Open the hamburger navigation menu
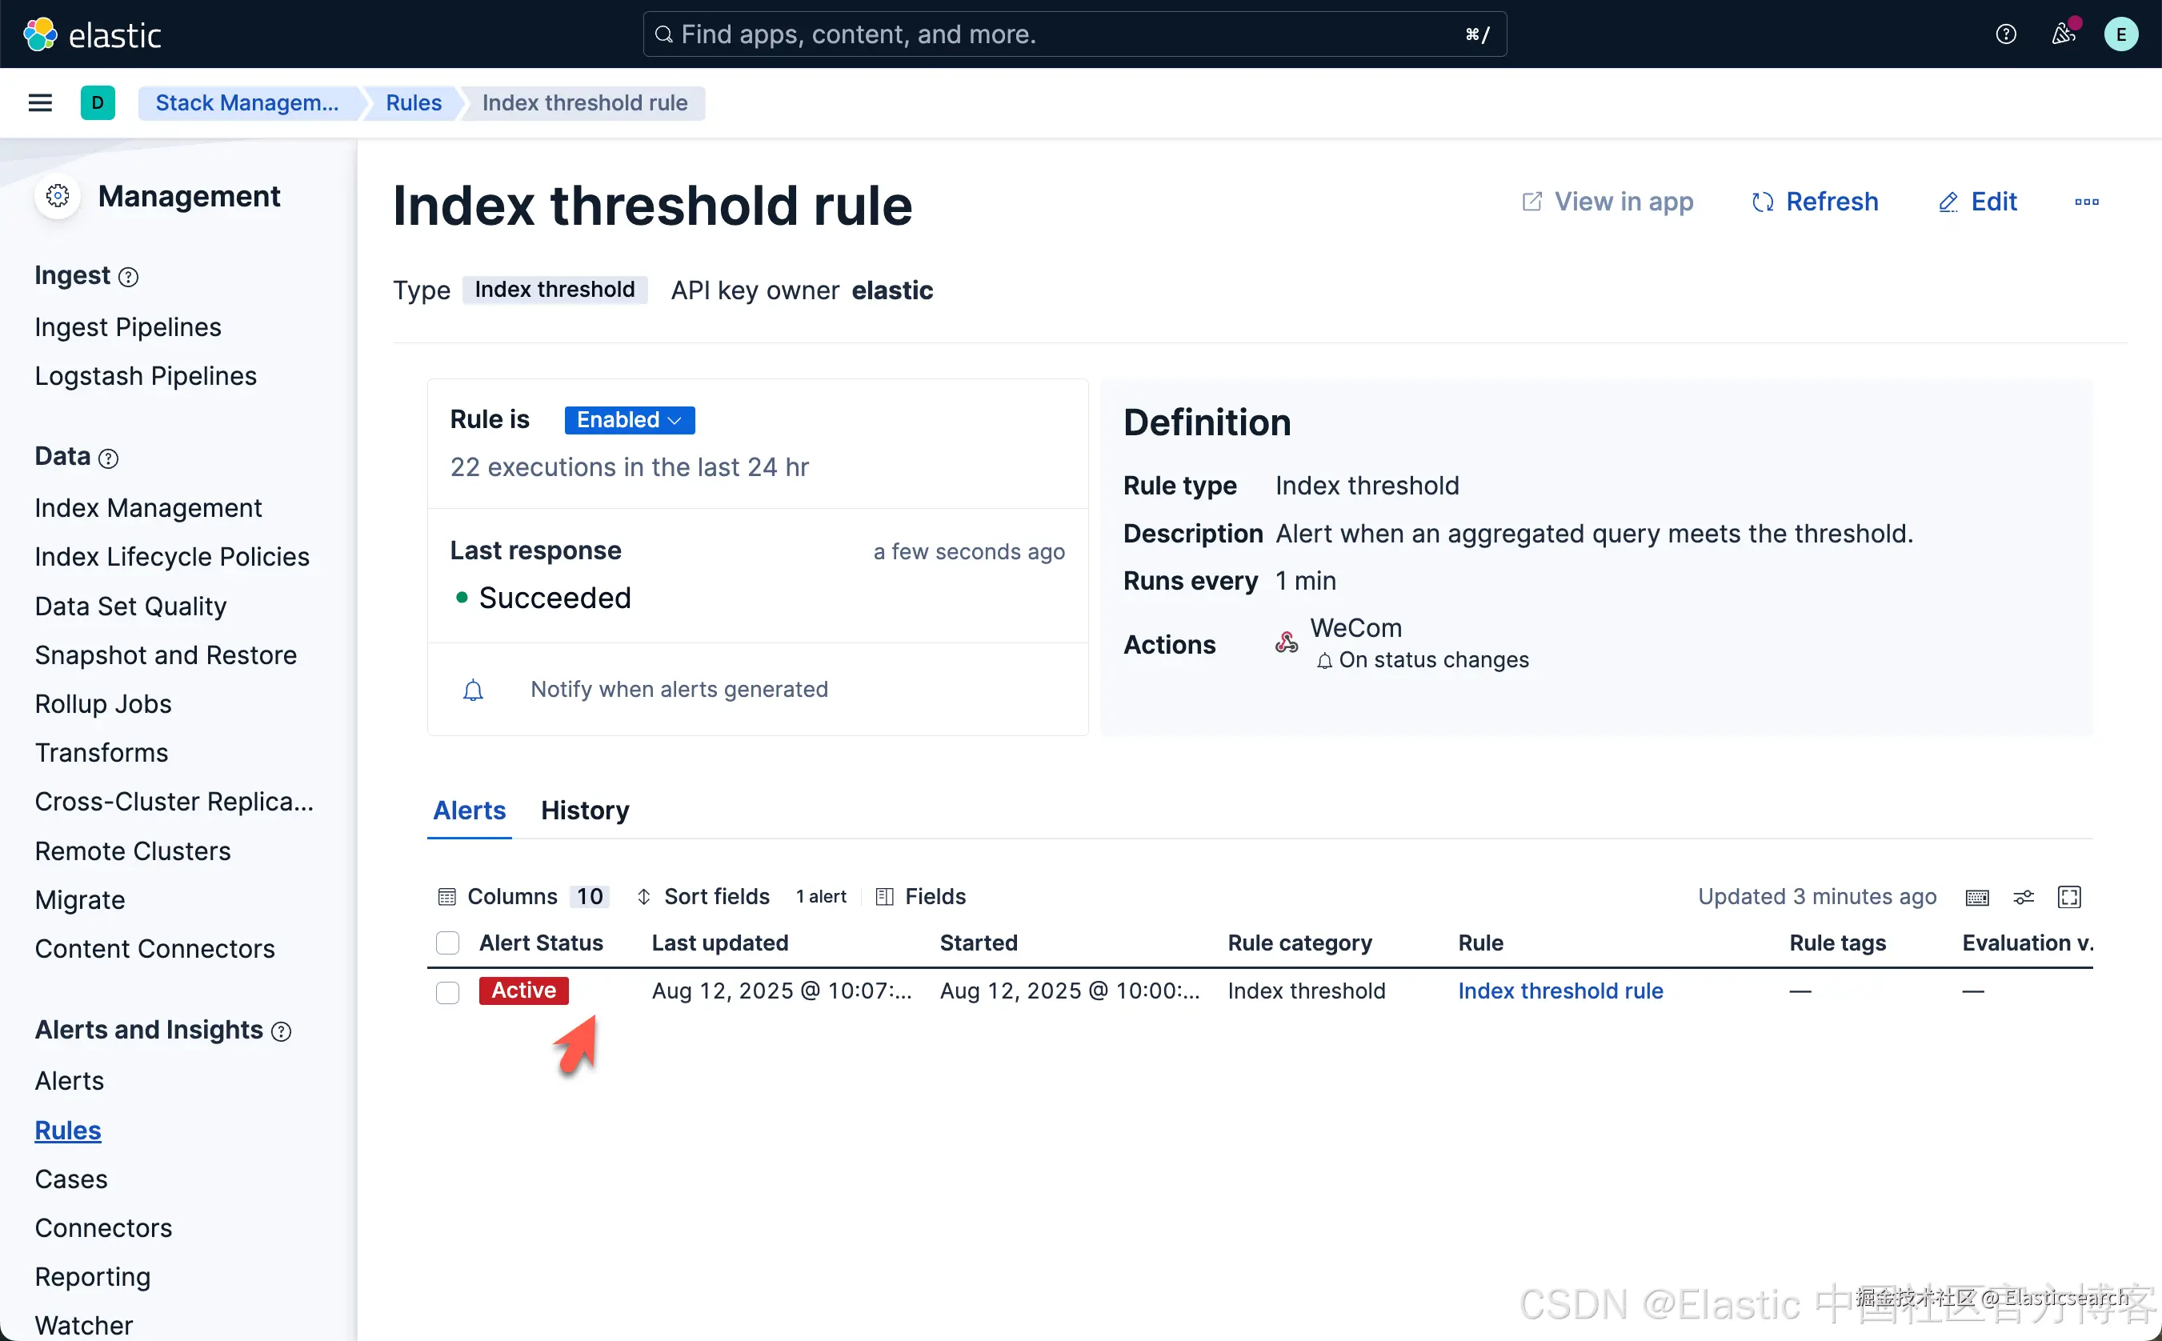This screenshot has height=1341, width=2162. pyautogui.click(x=40, y=103)
